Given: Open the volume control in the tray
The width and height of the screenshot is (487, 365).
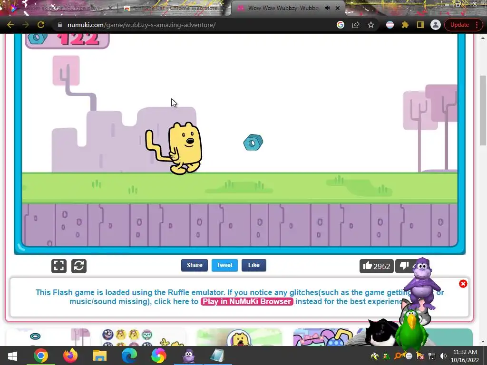Looking at the screenshot, I should tap(443, 356).
